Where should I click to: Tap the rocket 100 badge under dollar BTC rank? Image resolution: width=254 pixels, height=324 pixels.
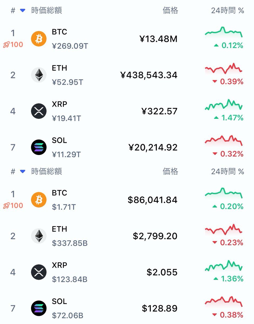coord(13,205)
